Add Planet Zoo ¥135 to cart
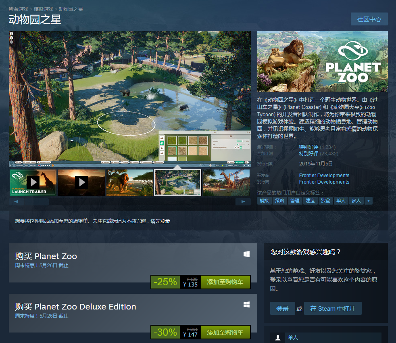 pyautogui.click(x=225, y=282)
